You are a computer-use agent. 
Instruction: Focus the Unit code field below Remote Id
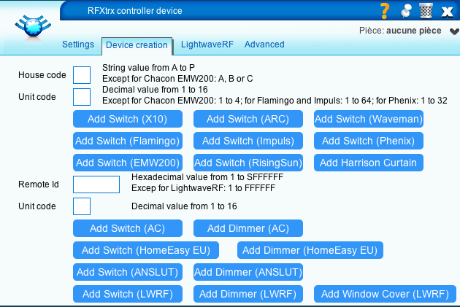pyautogui.click(x=82, y=206)
